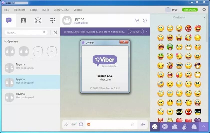Click the group avatar in chat header

click(67, 20)
